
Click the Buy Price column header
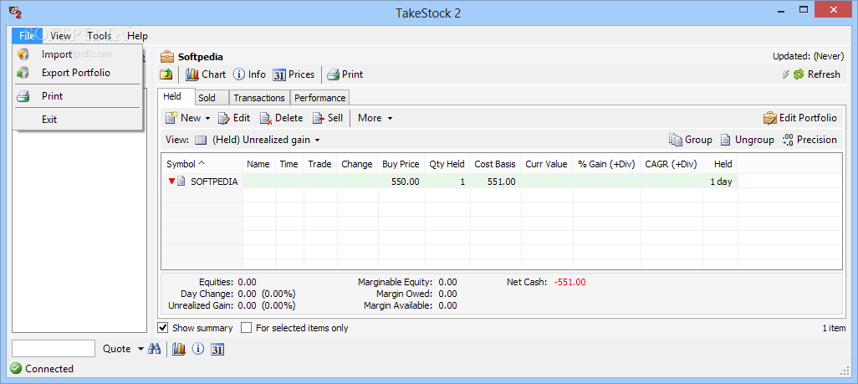401,164
